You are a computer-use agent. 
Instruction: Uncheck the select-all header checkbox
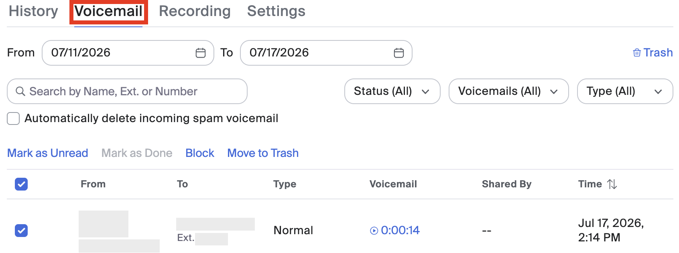coord(21,184)
